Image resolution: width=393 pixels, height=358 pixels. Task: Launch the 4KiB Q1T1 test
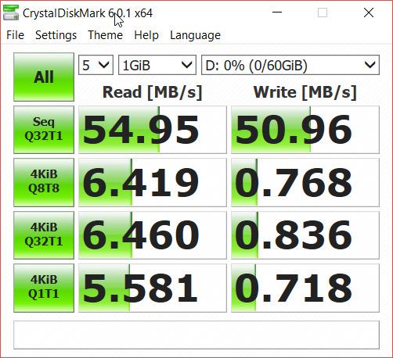[x=44, y=288]
